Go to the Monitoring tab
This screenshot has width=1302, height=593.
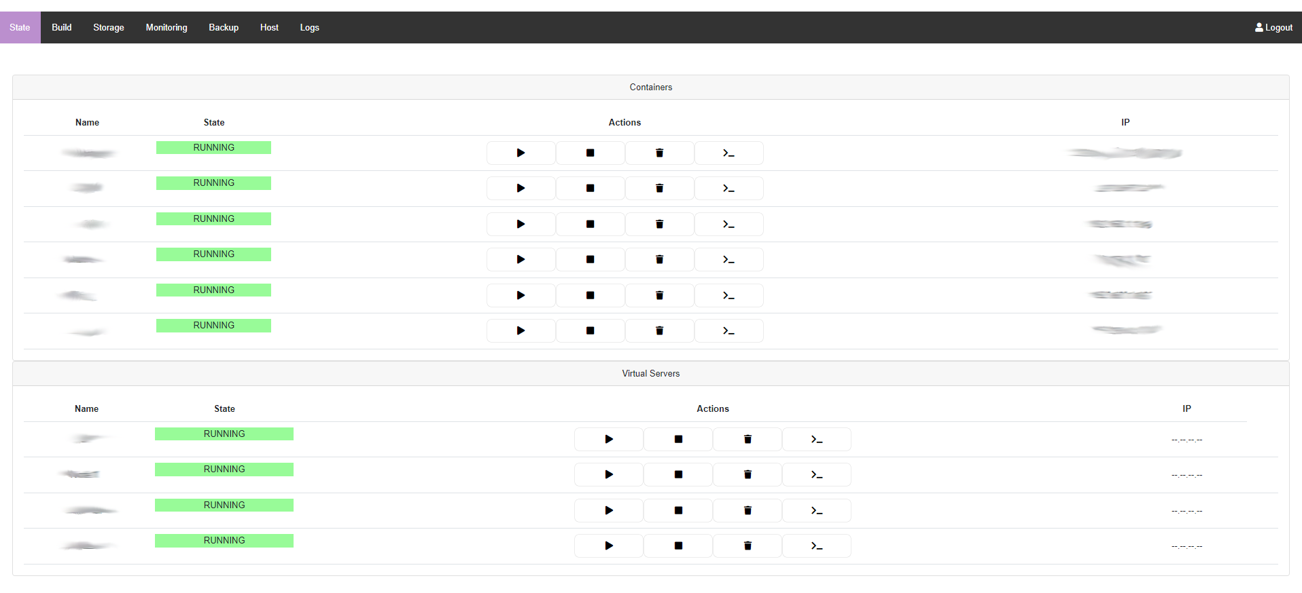pos(166,27)
